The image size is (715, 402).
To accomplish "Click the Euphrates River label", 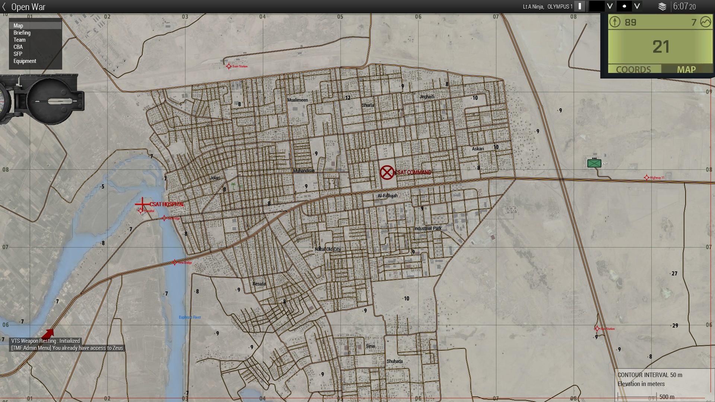I will click(190, 317).
